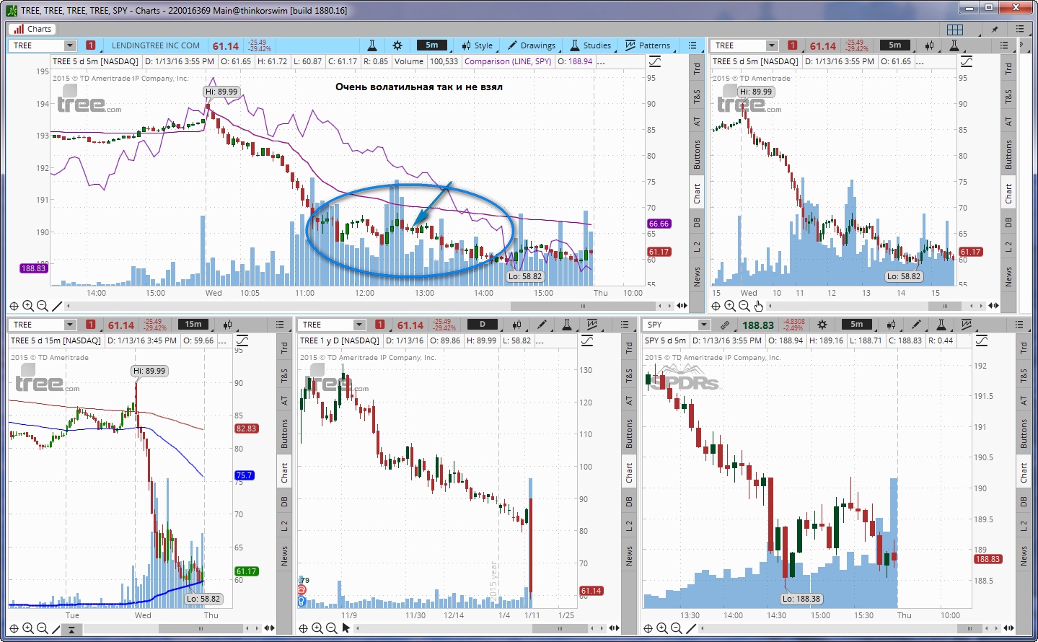Open the chart grid layout selector
This screenshot has width=1038, height=642.
955,29
